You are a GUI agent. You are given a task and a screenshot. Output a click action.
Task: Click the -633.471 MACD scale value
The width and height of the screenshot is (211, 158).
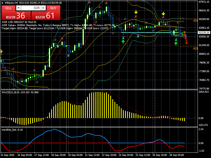coord(203,125)
